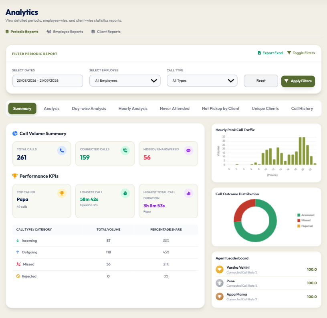Click the duration value 3h 8m 53s
Screen dimensions: 327x318
tap(154, 206)
